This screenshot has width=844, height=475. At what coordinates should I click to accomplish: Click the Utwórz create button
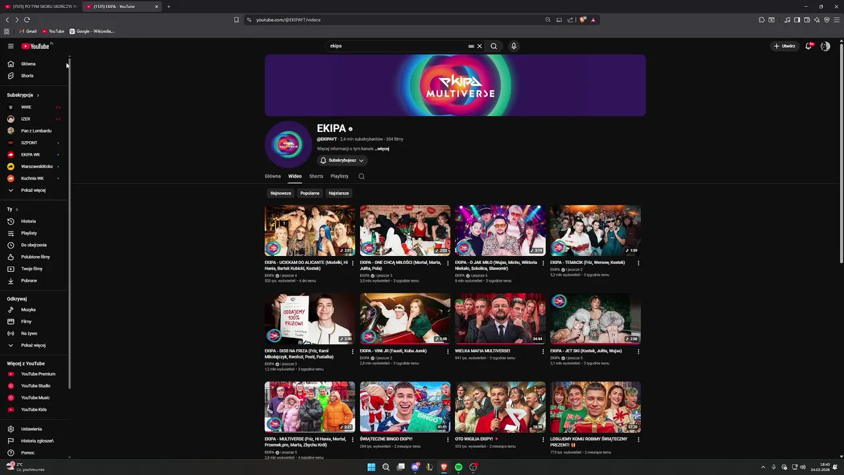(785, 46)
